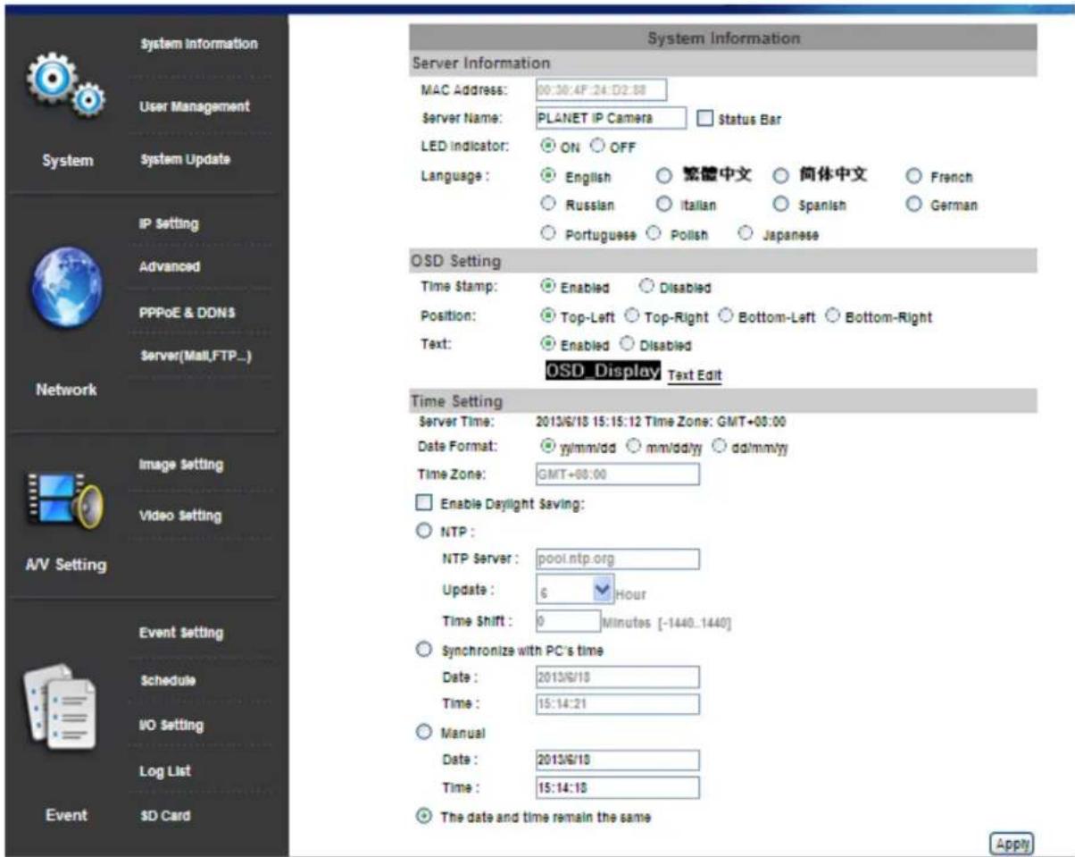Select date and time remain the same
The height and width of the screenshot is (857, 1075).
[x=425, y=818]
